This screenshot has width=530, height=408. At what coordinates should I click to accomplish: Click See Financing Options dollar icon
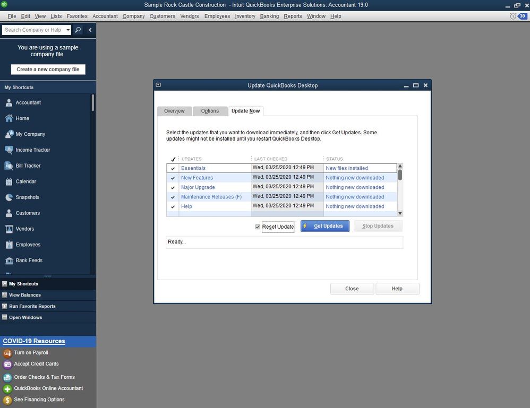[7, 401]
